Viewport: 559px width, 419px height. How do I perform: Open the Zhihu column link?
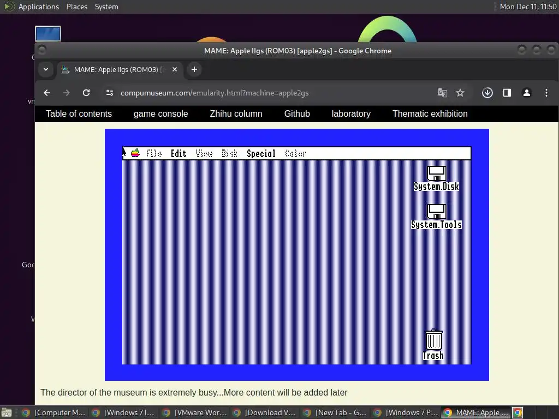[236, 113]
